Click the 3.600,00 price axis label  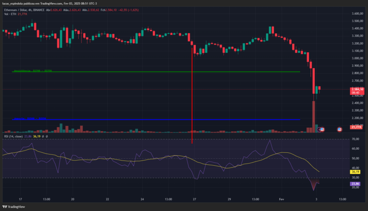(x=358, y=13)
